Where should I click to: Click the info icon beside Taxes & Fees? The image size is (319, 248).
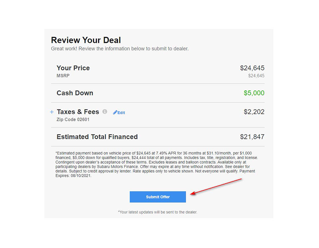pyautogui.click(x=105, y=112)
